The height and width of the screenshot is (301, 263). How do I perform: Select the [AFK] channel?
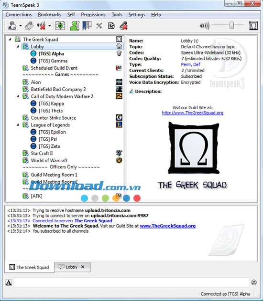pos(36,196)
